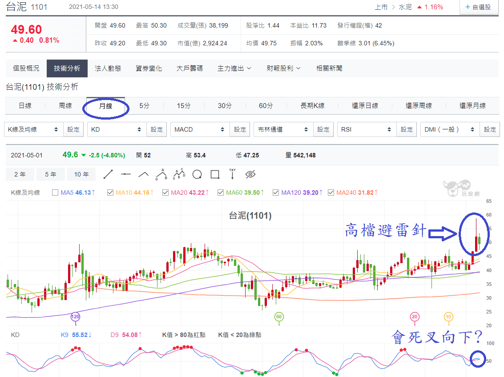The width and height of the screenshot is (504, 377).
Task: Follow the 上市 breadcrumb link
Action: coord(381,7)
